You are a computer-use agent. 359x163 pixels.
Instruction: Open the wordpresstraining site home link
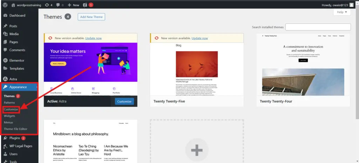tap(26, 5)
